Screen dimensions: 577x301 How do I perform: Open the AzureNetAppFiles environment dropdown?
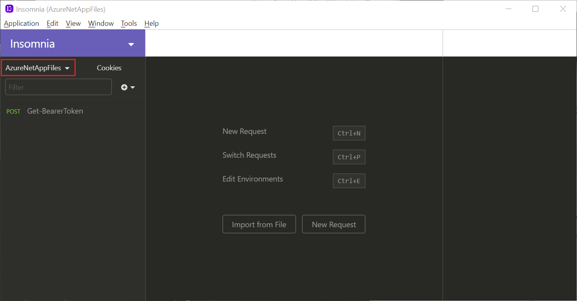38,68
